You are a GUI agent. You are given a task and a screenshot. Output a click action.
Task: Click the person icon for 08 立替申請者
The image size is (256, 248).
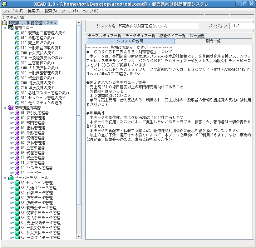point(17,148)
